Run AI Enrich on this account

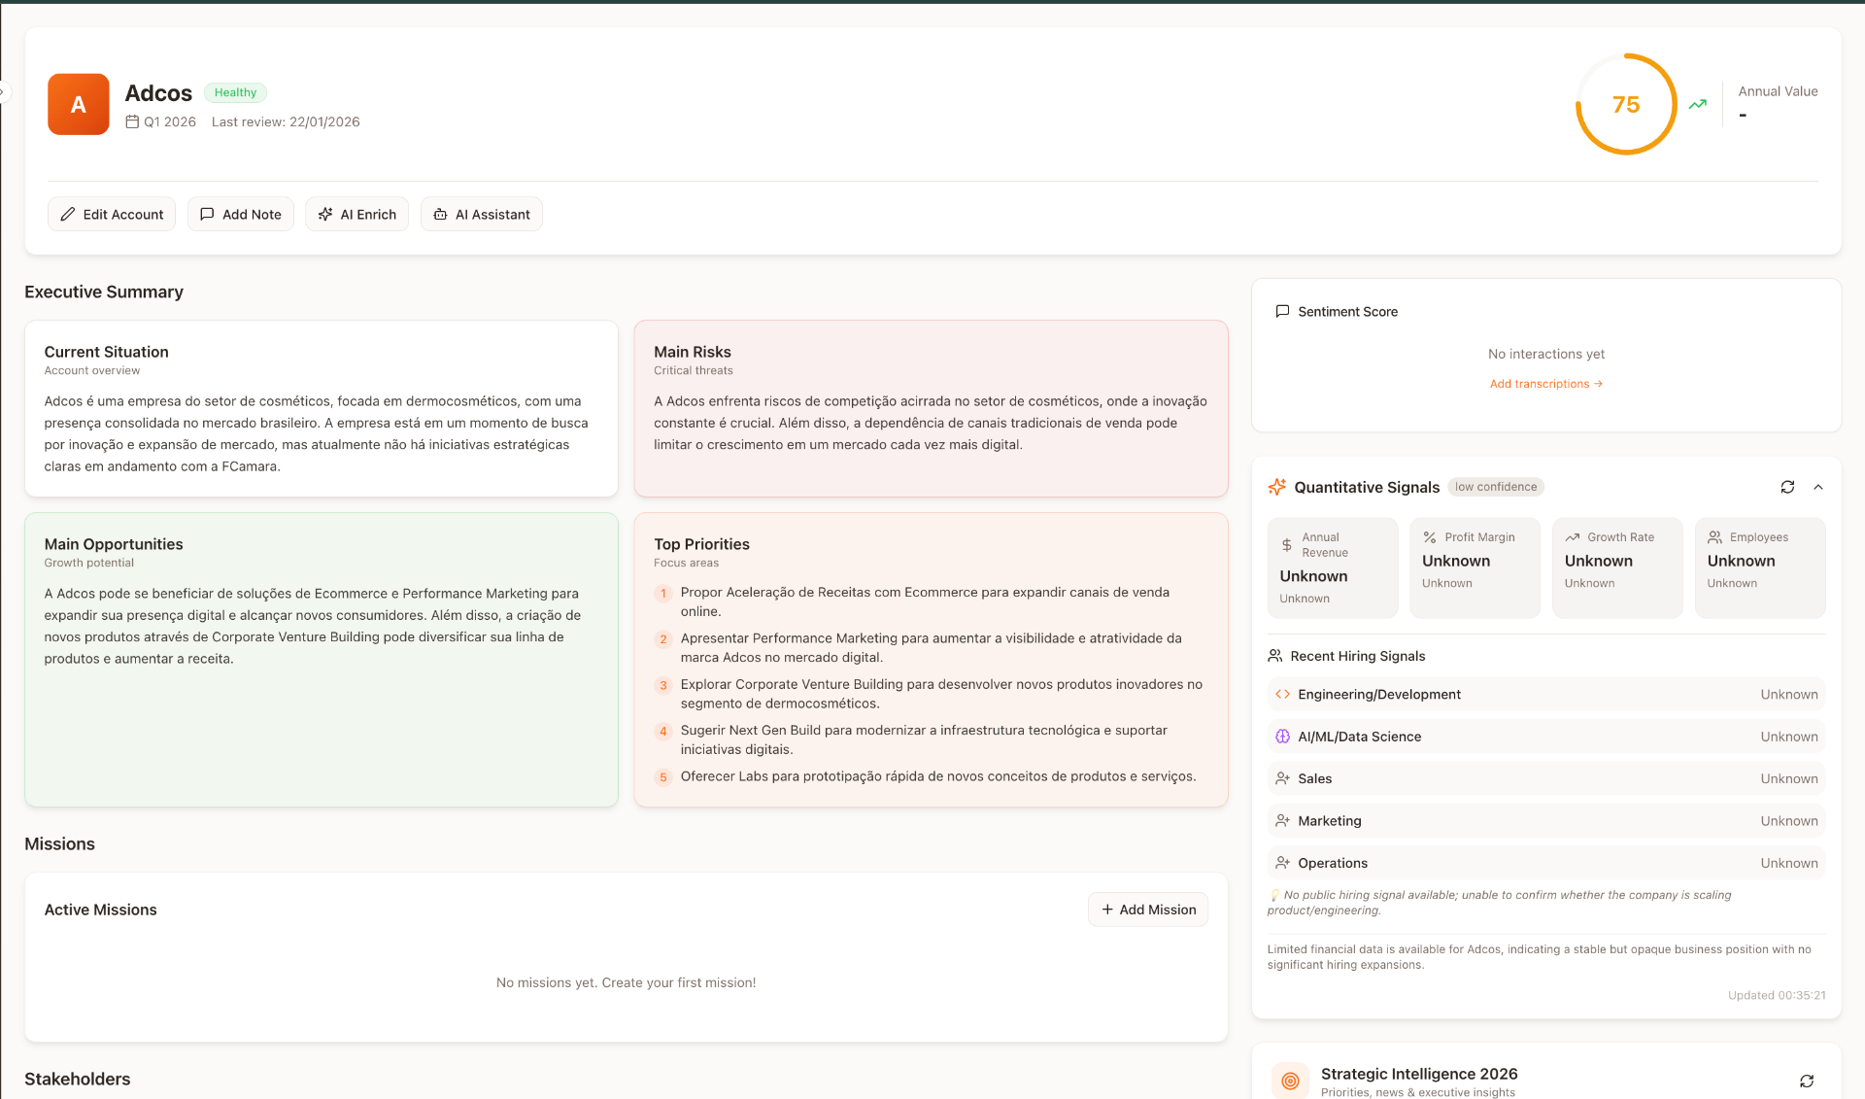(356, 214)
